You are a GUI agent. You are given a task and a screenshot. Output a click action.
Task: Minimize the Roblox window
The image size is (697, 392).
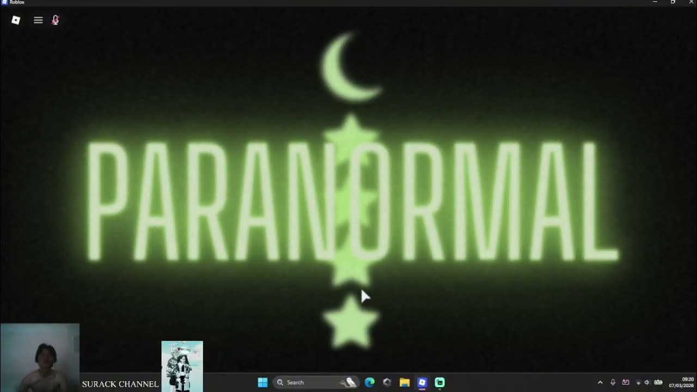pos(655,3)
